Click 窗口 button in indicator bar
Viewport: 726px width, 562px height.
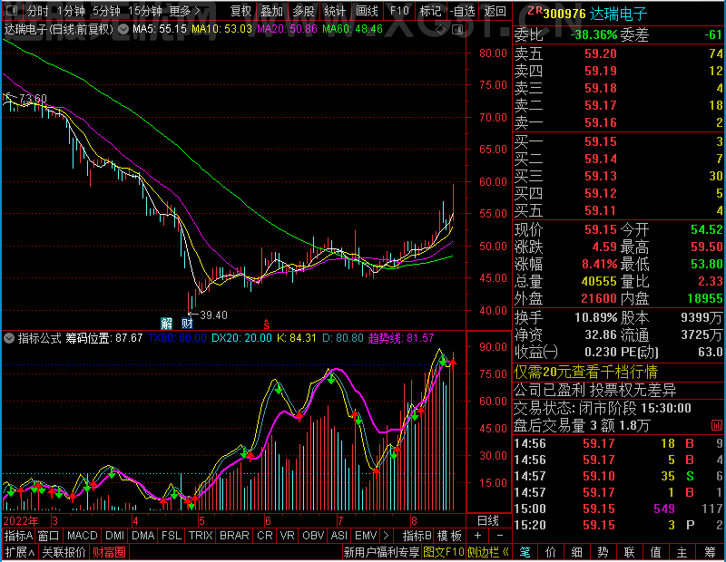pyautogui.click(x=48, y=536)
